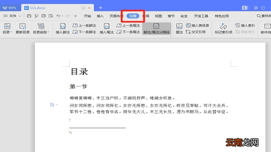Switch to the 页面布局 ribbon tab
271x152 pixels.
[x=116, y=16]
